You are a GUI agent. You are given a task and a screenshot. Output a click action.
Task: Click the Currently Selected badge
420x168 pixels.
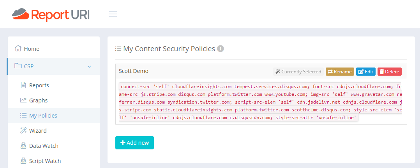(298, 72)
